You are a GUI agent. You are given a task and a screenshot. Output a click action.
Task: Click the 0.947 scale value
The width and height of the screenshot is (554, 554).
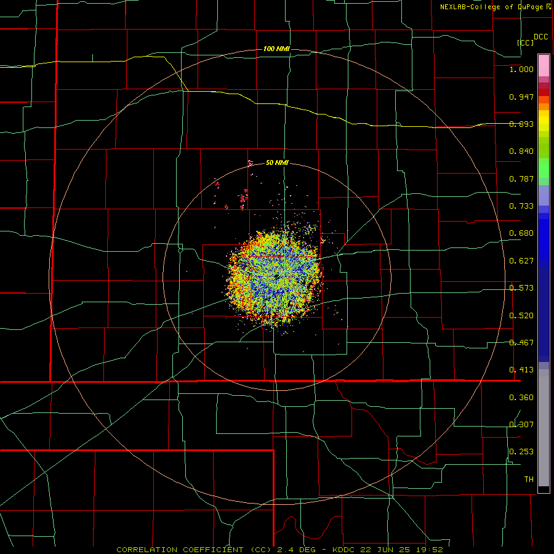coord(521,97)
